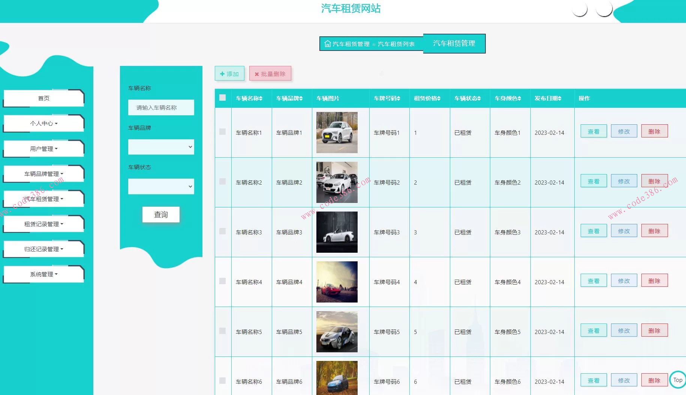
Task: Click 删除 for the 车辆名称4 row
Action: pos(654,281)
